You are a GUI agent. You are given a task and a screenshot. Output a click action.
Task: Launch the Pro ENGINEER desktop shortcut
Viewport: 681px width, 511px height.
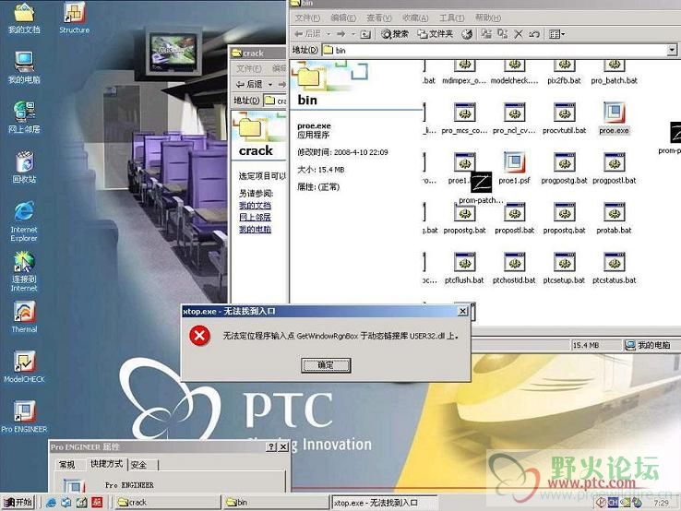tap(24, 417)
